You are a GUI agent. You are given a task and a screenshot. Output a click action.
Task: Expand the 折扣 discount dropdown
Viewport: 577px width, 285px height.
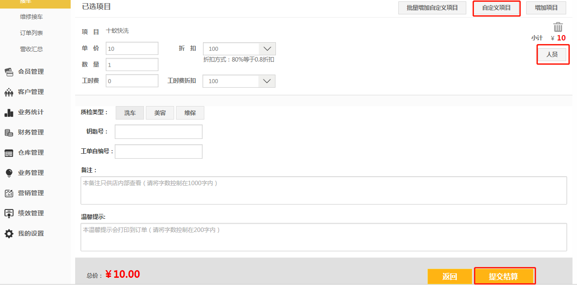267,49
